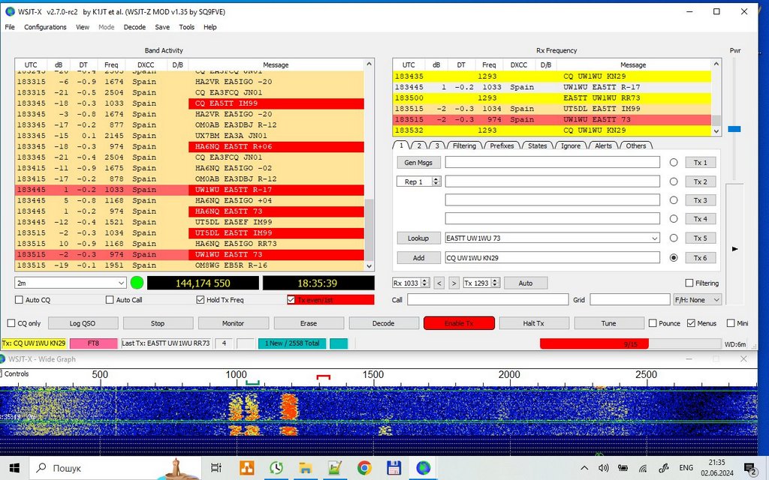Image resolution: width=769 pixels, height=480 pixels.
Task: Open the Windows notification center
Action: (749, 468)
